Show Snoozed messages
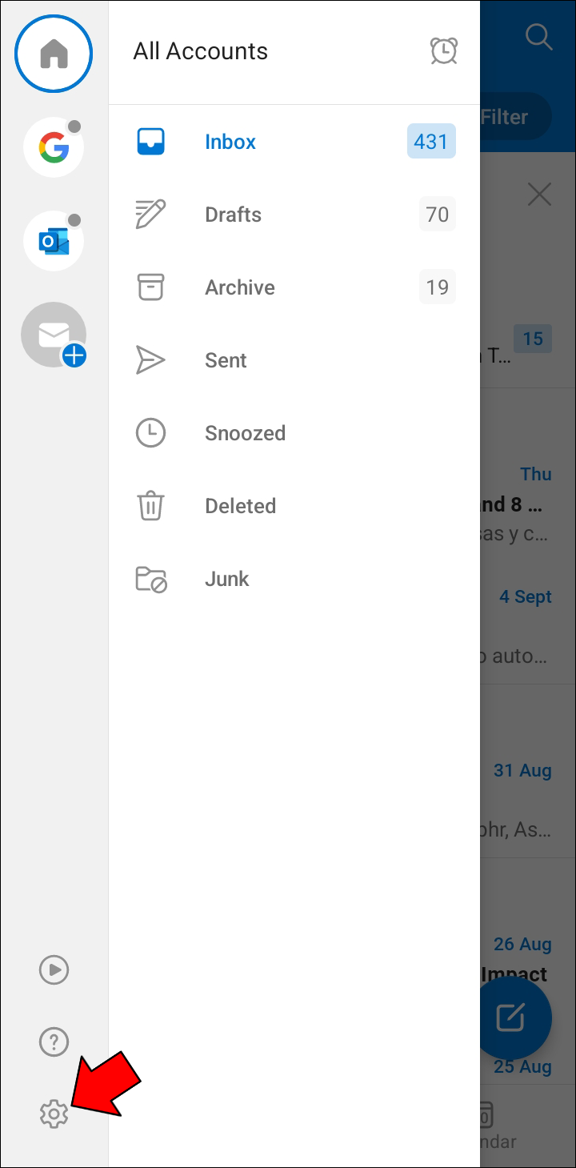The image size is (576, 1168). click(245, 433)
